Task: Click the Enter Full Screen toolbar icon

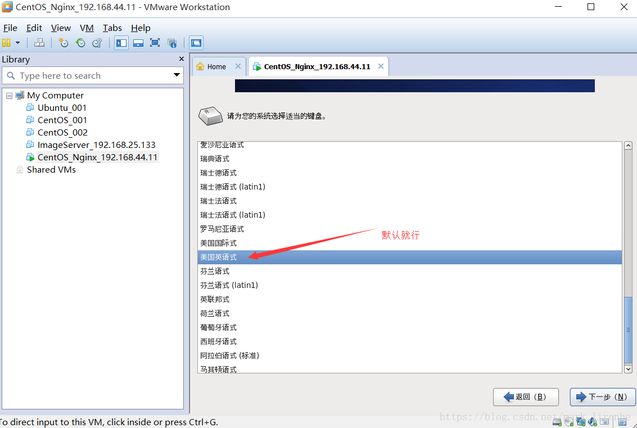Action: point(155,43)
